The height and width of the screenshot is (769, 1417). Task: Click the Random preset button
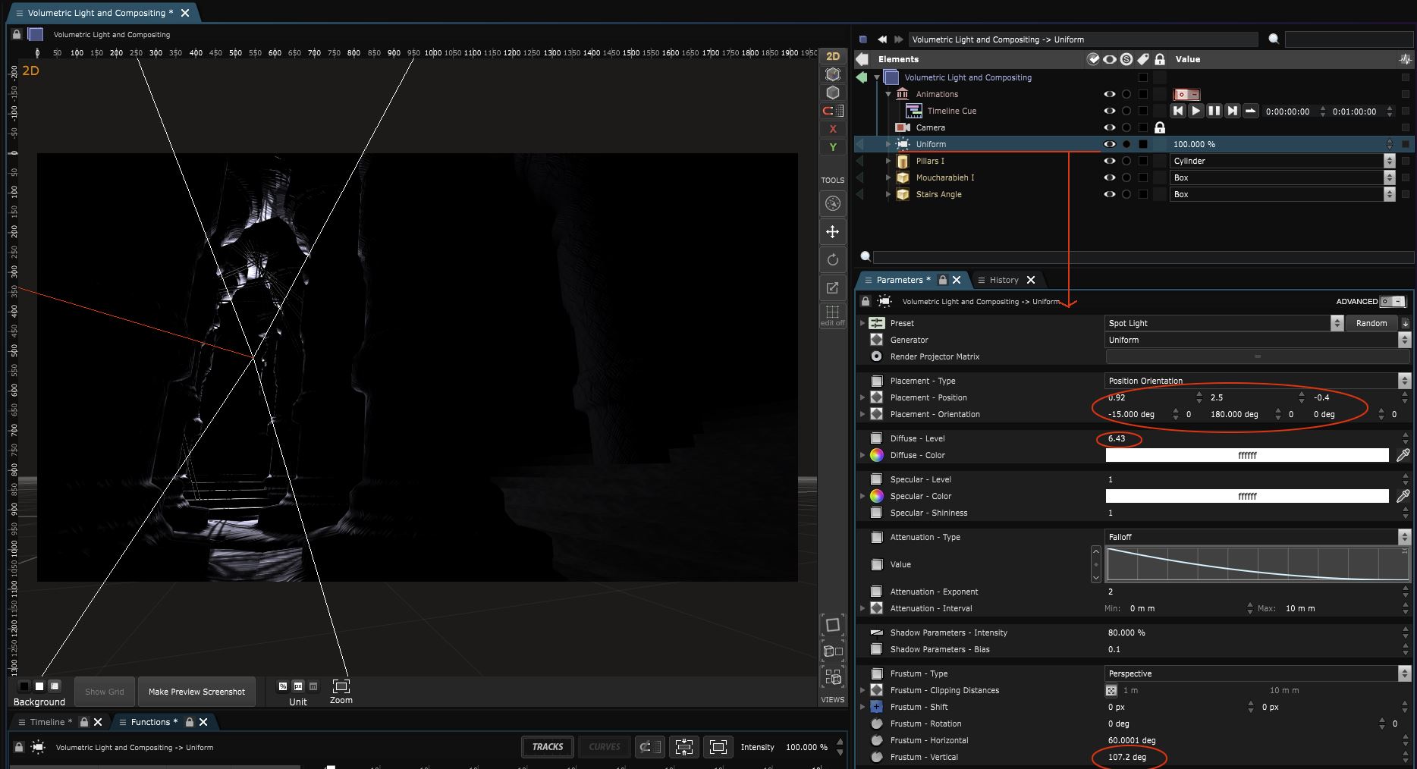click(x=1371, y=323)
